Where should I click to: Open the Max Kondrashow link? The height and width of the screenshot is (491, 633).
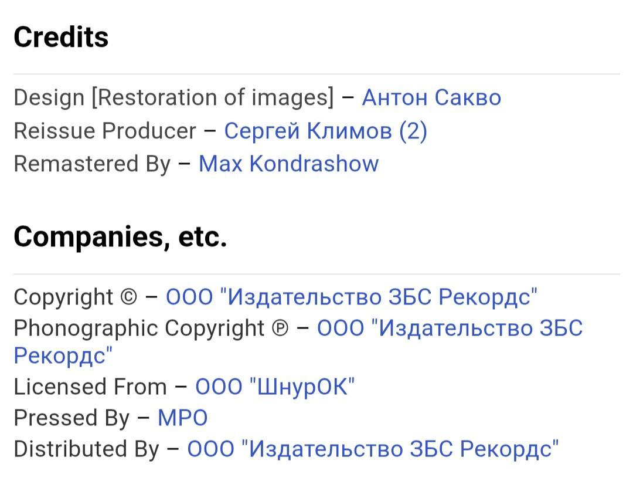point(288,164)
